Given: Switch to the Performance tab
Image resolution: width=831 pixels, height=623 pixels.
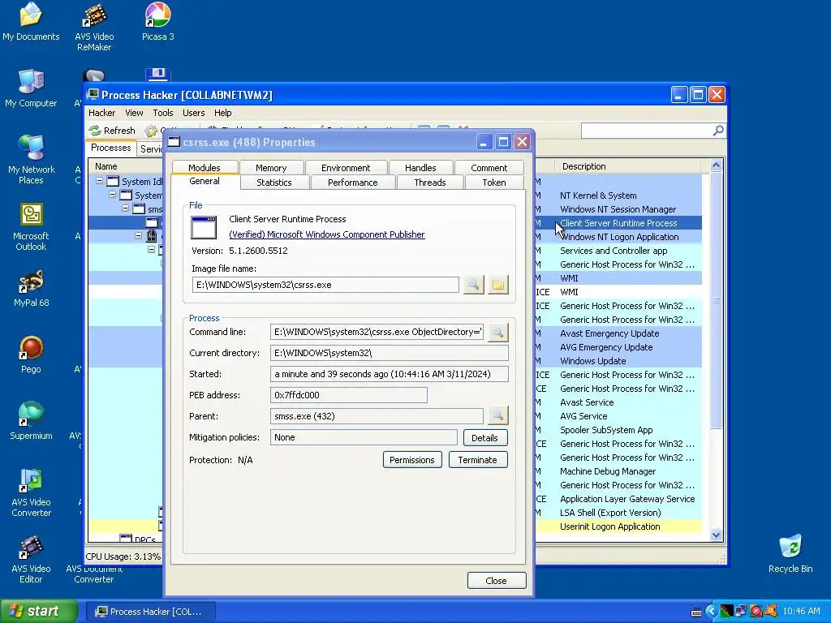Looking at the screenshot, I should pyautogui.click(x=352, y=183).
